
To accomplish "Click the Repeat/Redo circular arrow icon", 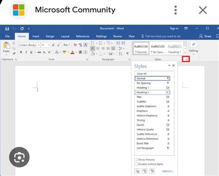I will point(22,29).
